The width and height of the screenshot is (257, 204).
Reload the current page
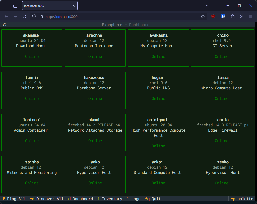[24, 17]
